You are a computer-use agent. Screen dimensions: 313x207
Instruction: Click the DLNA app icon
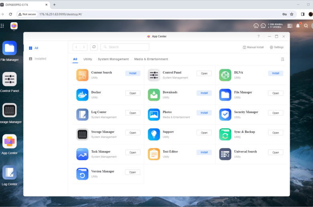point(225,75)
